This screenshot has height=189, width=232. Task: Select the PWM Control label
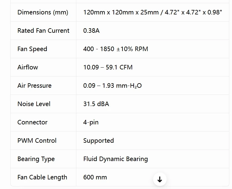pos(37,141)
